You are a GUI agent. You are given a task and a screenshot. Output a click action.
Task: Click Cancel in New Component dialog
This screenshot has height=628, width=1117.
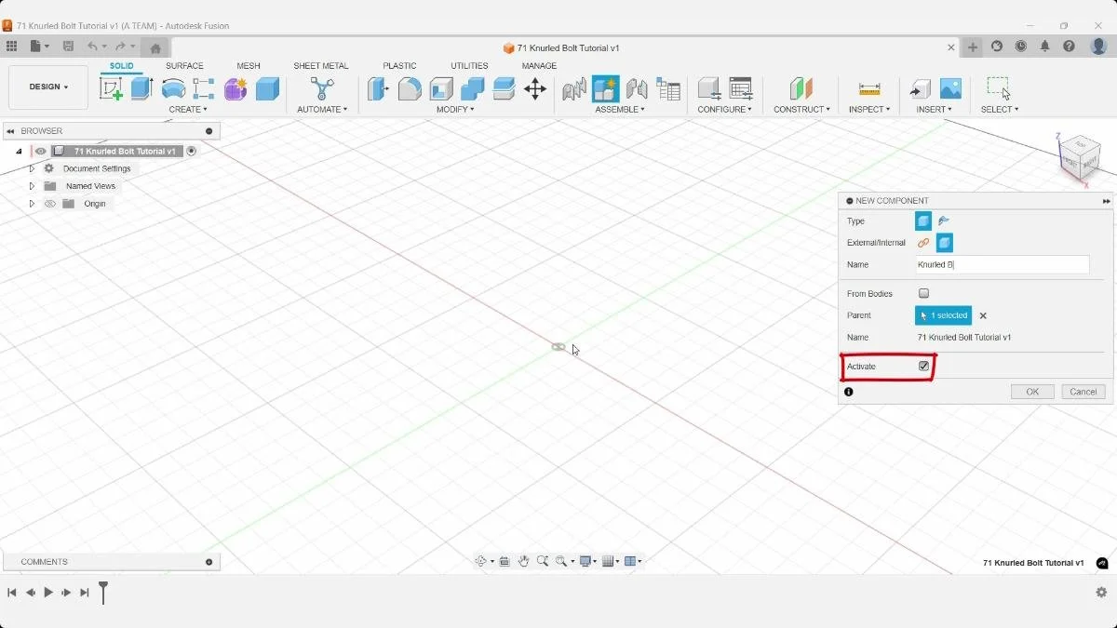pos(1083,392)
